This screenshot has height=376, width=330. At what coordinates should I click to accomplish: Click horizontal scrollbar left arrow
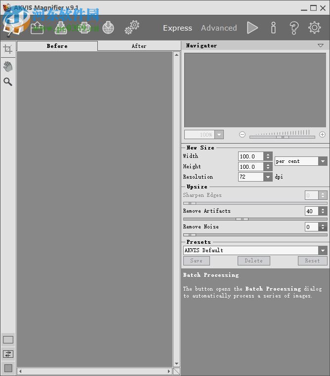pos(20,371)
